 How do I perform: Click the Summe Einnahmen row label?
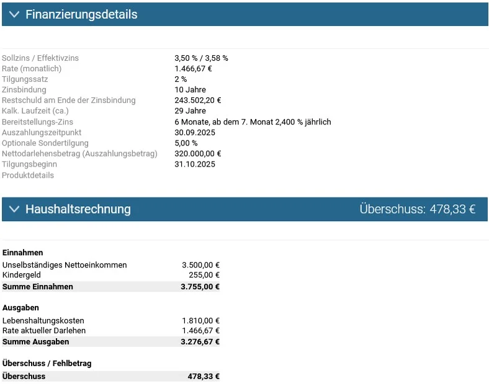(38, 287)
